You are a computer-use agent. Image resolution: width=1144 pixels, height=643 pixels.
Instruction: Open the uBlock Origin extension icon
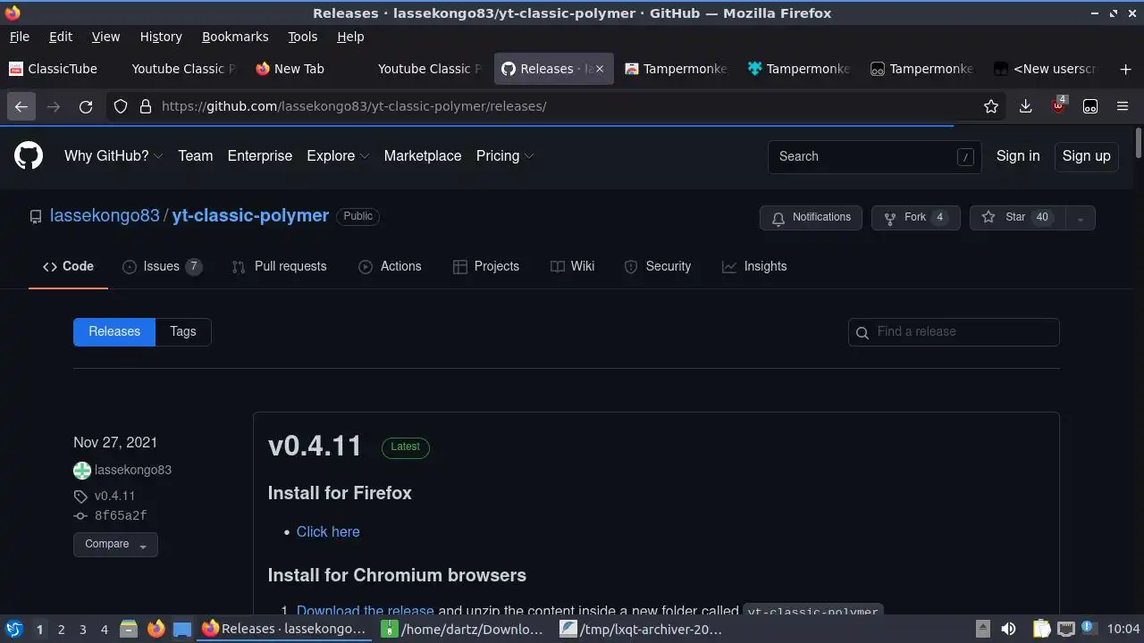click(x=1058, y=106)
